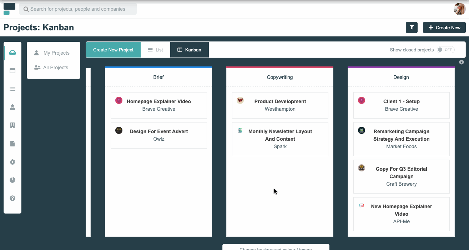Screen dimensions: 469x250
Task: Open reports using the pie chart icon
Action: [x=12, y=180]
